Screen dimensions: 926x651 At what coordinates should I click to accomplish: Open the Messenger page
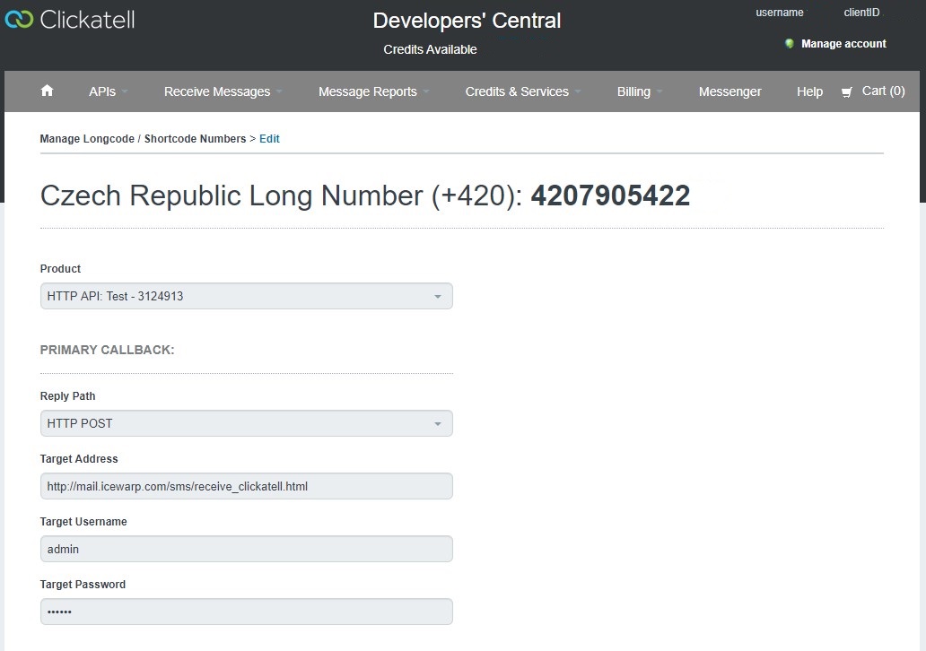click(x=729, y=91)
